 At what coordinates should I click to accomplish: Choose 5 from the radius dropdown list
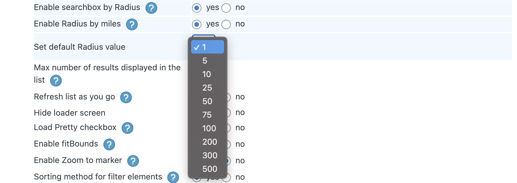click(x=205, y=61)
